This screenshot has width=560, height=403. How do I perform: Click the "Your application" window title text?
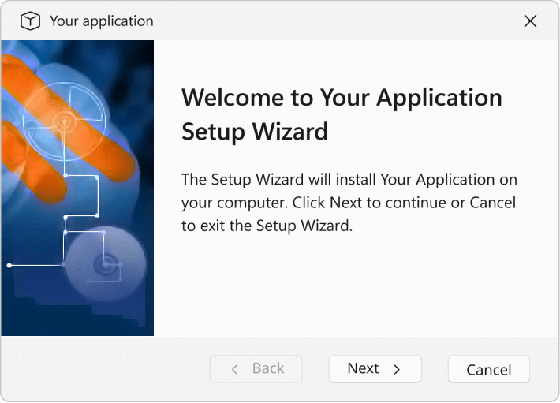tap(102, 21)
